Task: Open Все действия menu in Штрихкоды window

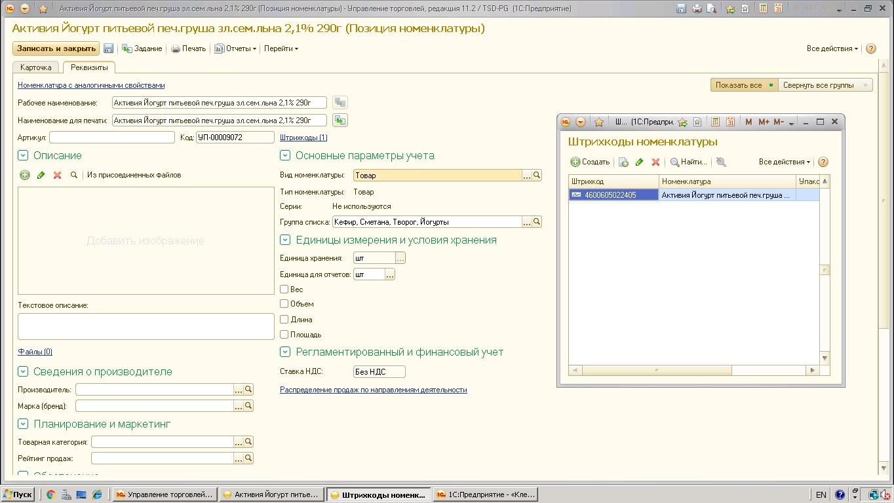Action: click(785, 162)
